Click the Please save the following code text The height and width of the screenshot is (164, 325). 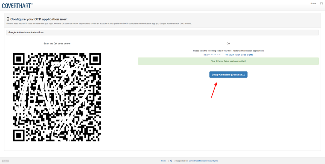[x=228, y=50]
